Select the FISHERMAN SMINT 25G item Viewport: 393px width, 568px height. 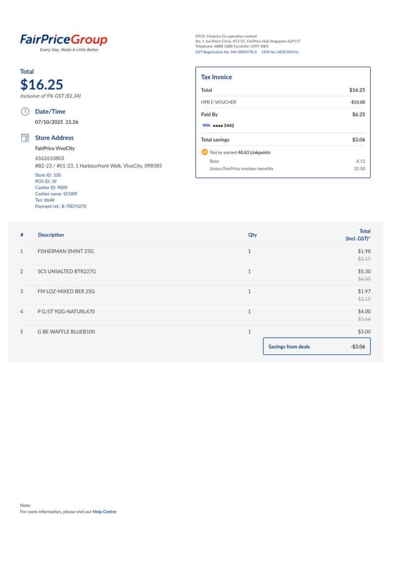point(66,251)
